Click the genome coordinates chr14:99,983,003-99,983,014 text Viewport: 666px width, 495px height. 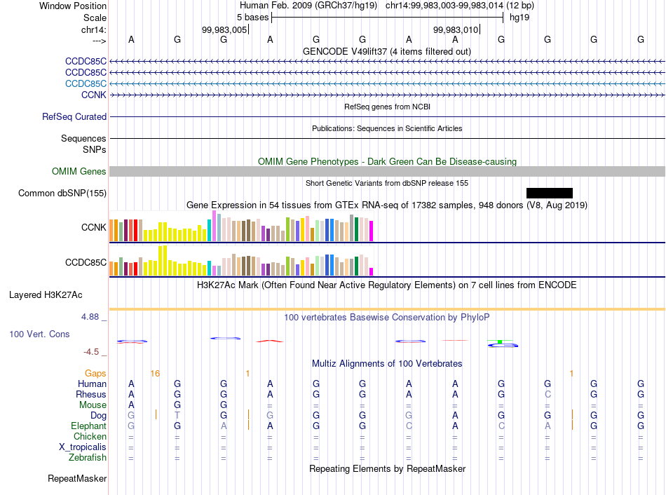444,6
